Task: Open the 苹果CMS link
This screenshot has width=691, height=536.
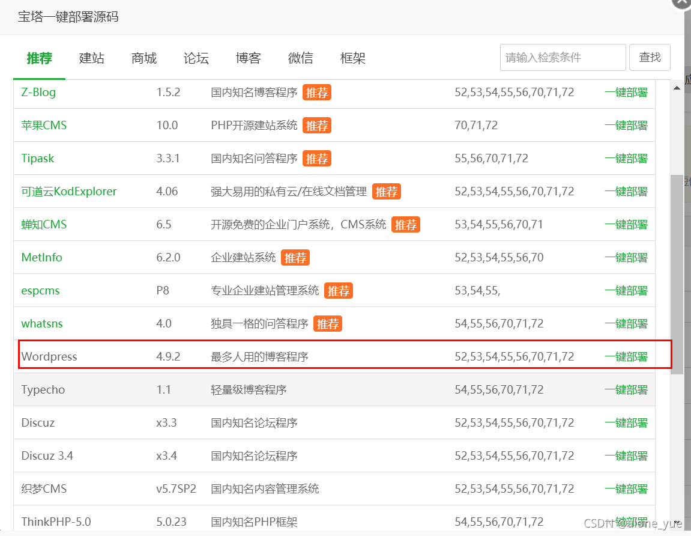Action: 44,126
